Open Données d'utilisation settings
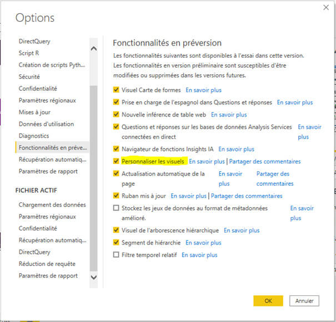The height and width of the screenshot is (322, 336). coord(46,124)
